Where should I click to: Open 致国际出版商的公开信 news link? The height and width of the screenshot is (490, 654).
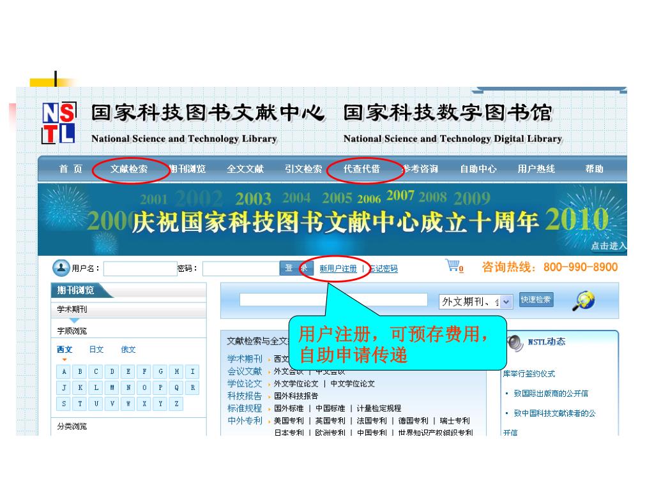tap(551, 393)
